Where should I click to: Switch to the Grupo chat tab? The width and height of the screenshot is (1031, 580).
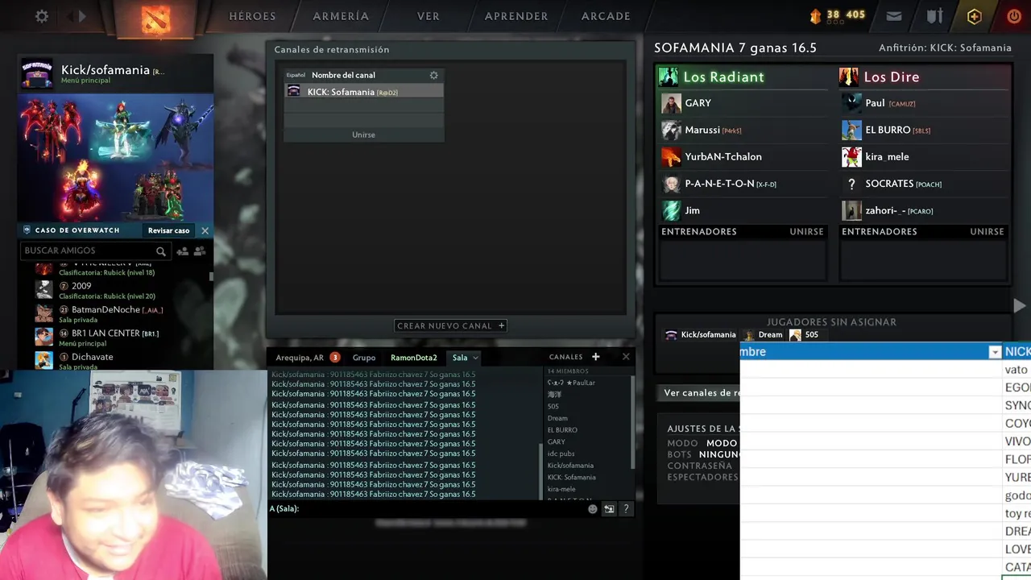(364, 358)
